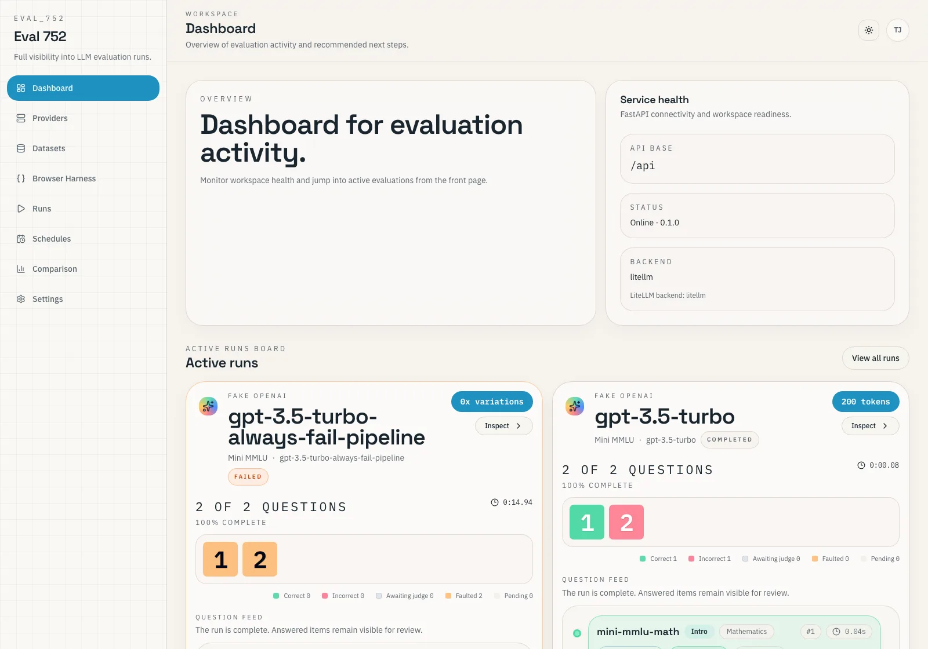Select the pink incorrect question tile 2
The height and width of the screenshot is (649, 928).
(x=626, y=522)
